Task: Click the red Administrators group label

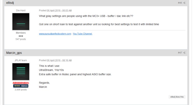Action: pyautogui.click(x=21, y=83)
